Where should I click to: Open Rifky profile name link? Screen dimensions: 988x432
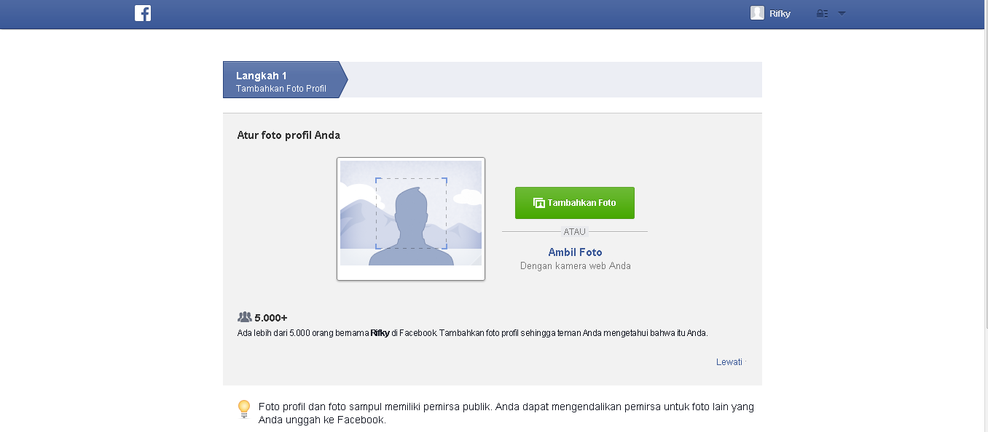tap(780, 13)
